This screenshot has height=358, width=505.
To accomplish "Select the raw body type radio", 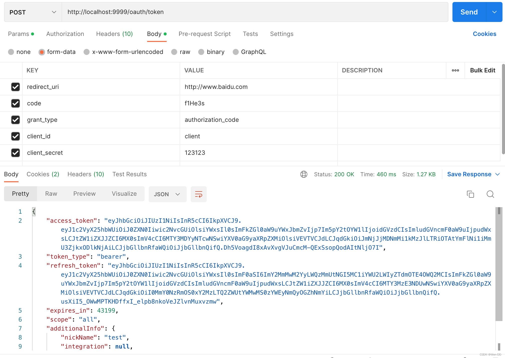I will (174, 52).
